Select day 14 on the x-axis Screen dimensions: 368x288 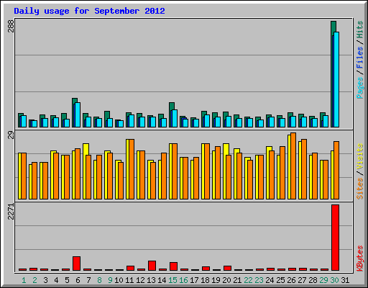162,280
